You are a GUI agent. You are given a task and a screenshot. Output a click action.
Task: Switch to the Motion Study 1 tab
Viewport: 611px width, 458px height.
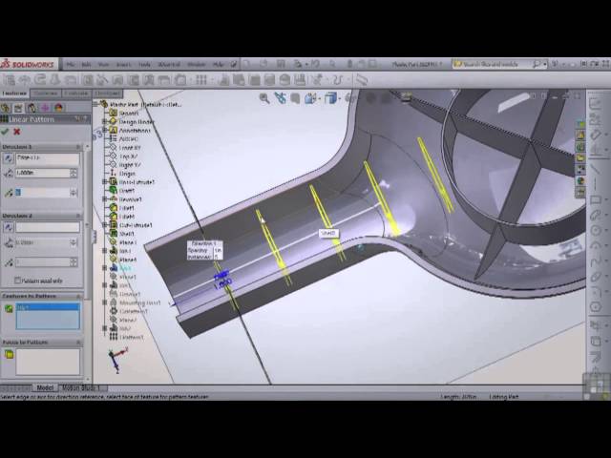point(83,388)
